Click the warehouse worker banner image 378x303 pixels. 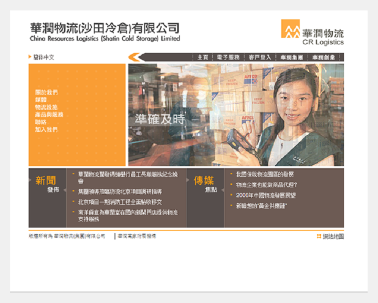236,115
